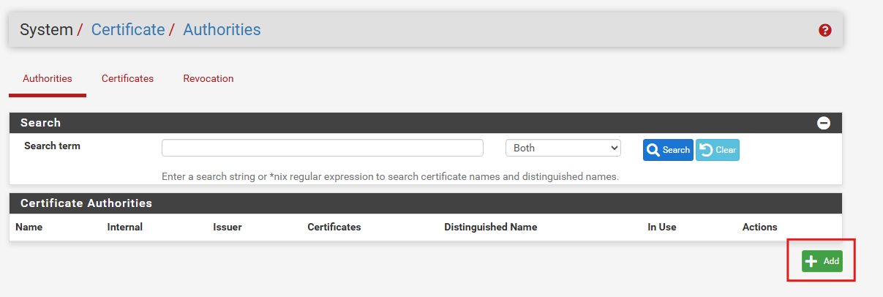This screenshot has height=297, width=883.
Task: Click the magnifier icon on Search button
Action: pyautogui.click(x=653, y=150)
